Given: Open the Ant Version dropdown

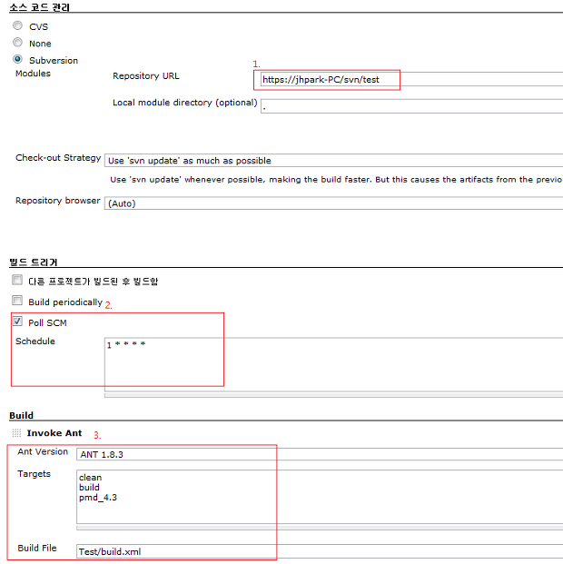Looking at the screenshot, I should [x=320, y=454].
